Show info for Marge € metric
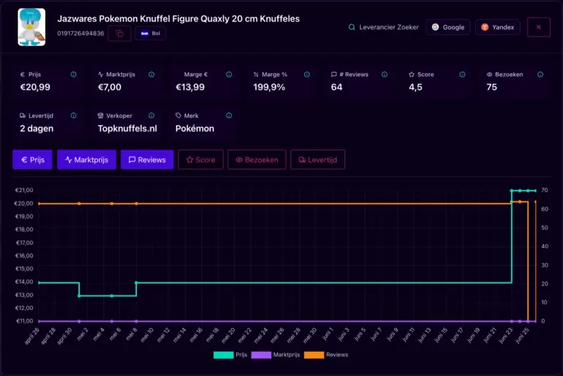The image size is (563, 376). 229,75
